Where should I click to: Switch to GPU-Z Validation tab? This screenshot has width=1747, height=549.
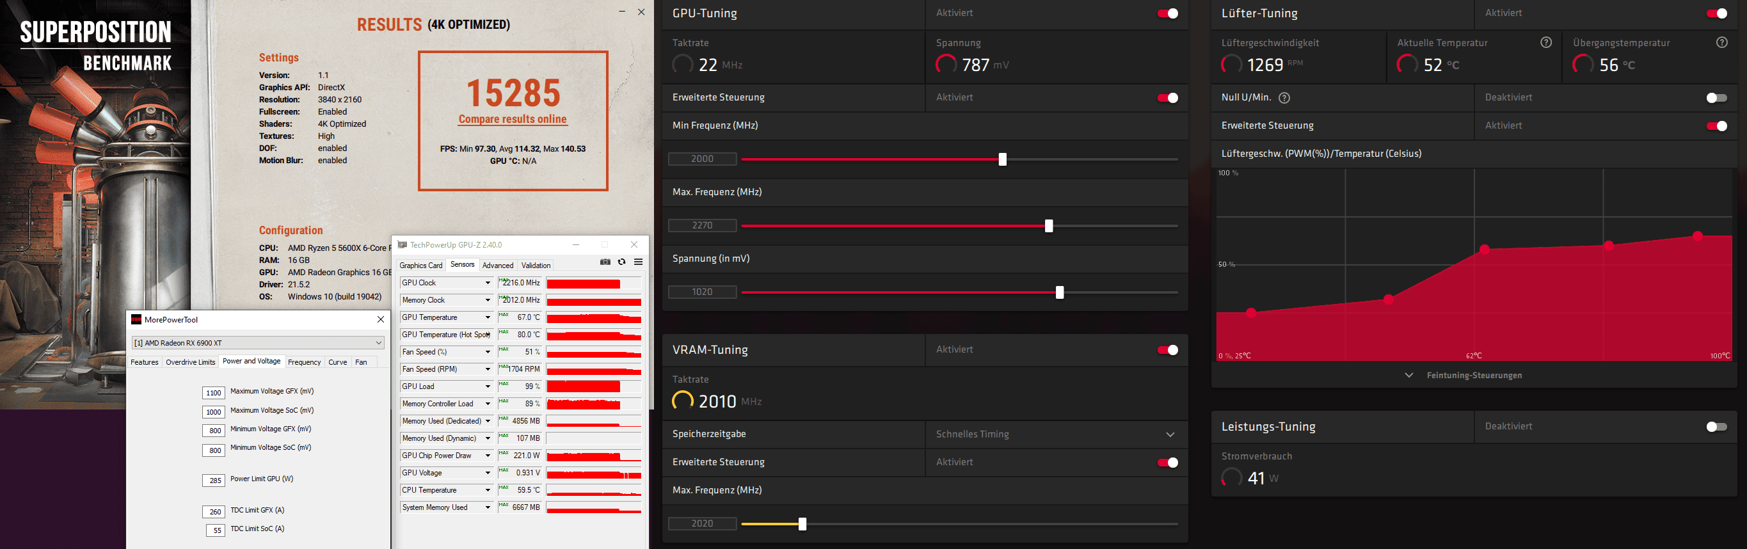(536, 266)
